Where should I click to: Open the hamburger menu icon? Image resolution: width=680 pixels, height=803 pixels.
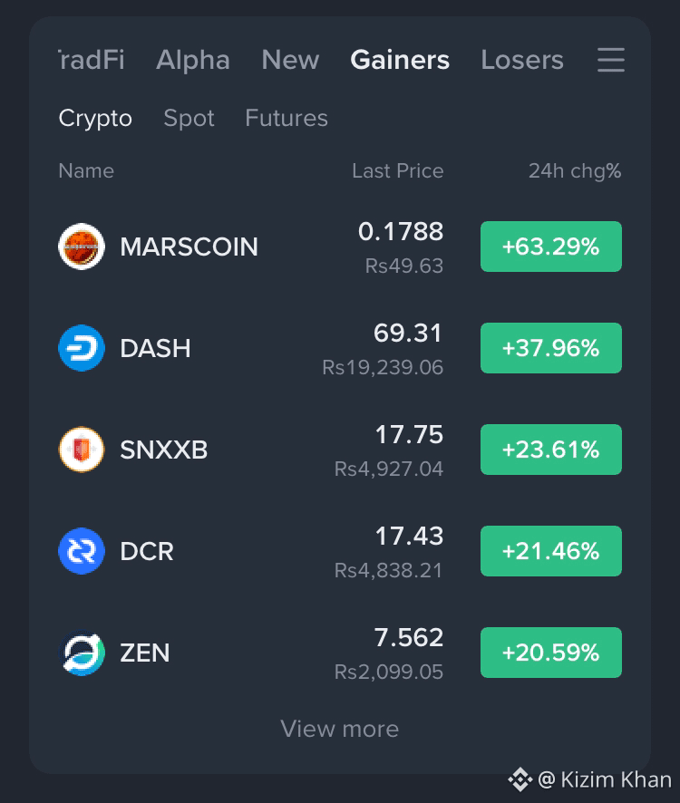pyautogui.click(x=610, y=60)
